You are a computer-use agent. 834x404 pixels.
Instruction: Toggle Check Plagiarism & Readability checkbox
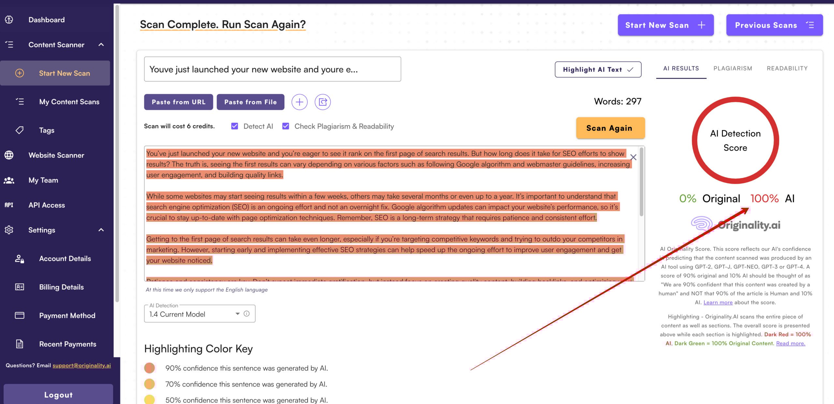tap(286, 126)
